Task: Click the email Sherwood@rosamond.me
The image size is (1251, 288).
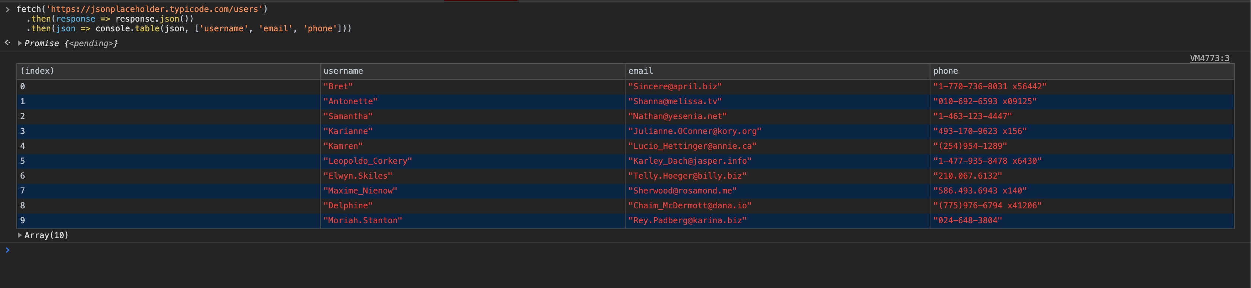Action: 682,191
